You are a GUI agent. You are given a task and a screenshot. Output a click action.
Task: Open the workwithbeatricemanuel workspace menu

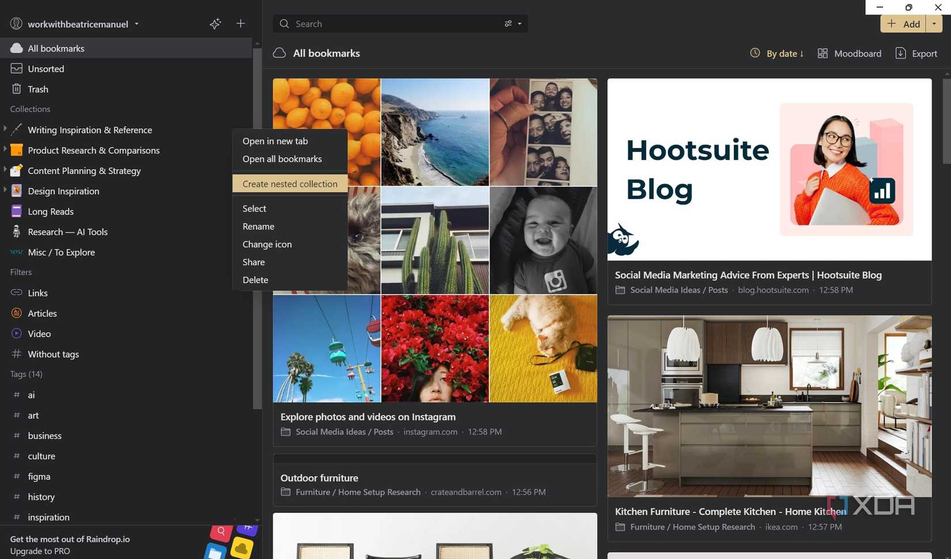[x=137, y=24]
